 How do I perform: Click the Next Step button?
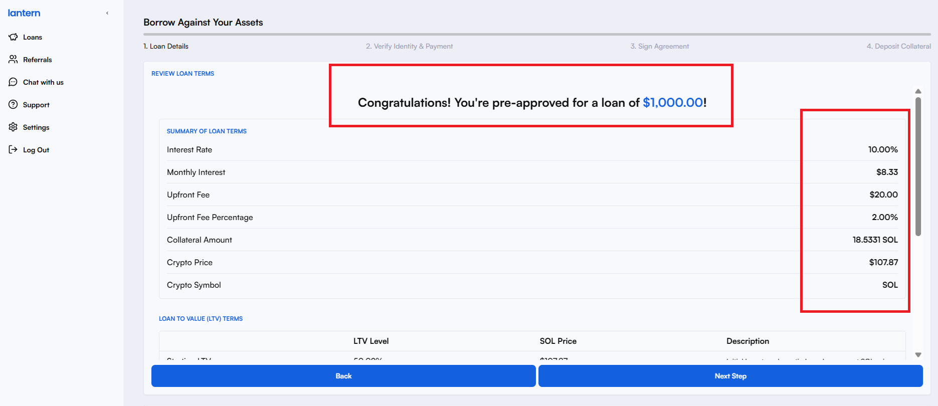pyautogui.click(x=730, y=375)
